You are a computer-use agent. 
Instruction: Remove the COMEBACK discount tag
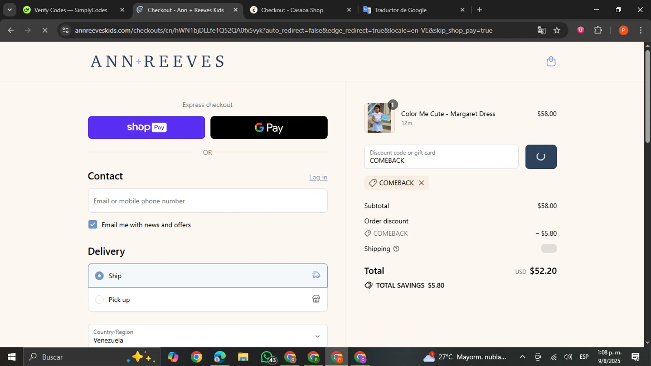421,183
